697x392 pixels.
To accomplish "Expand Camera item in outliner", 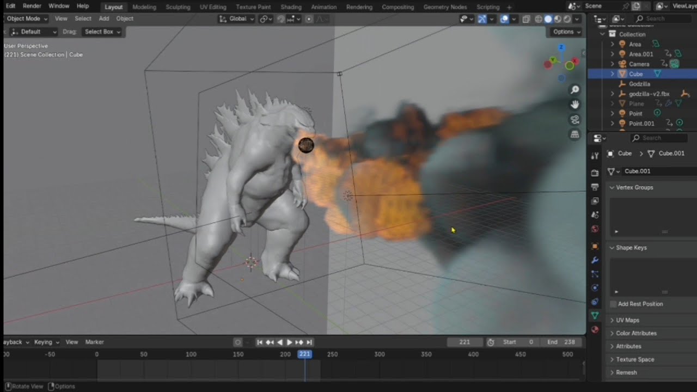I will coord(612,64).
